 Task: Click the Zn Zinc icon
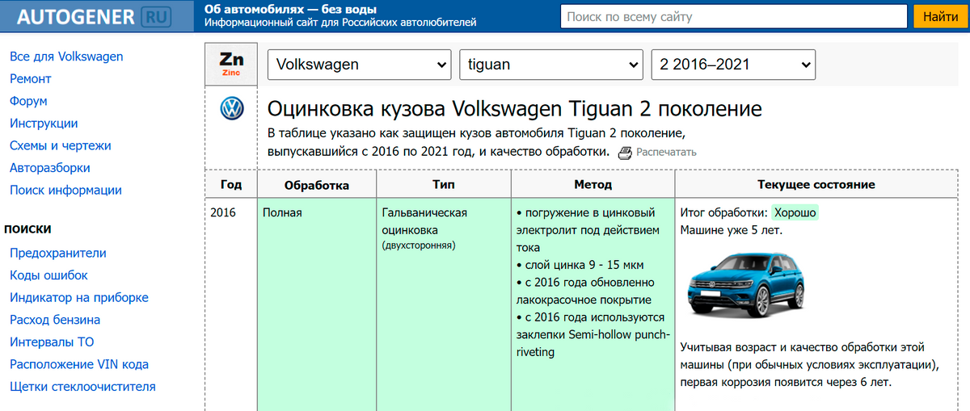(231, 65)
